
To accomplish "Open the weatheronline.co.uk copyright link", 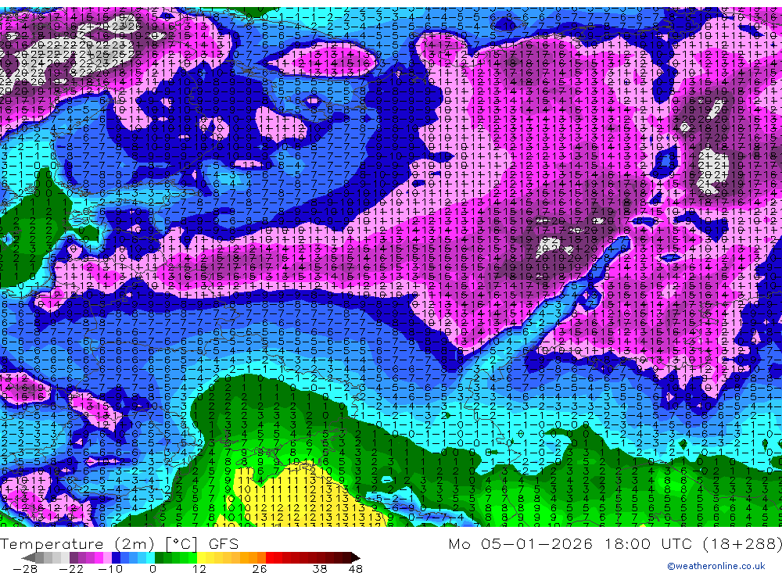I will (x=716, y=566).
